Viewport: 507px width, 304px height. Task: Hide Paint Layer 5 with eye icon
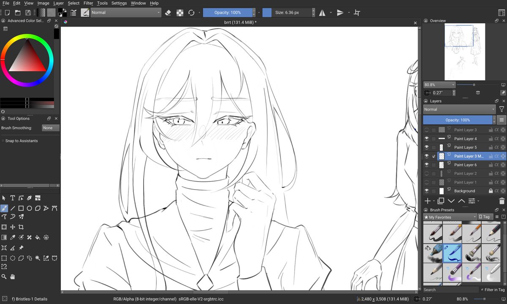click(x=427, y=147)
